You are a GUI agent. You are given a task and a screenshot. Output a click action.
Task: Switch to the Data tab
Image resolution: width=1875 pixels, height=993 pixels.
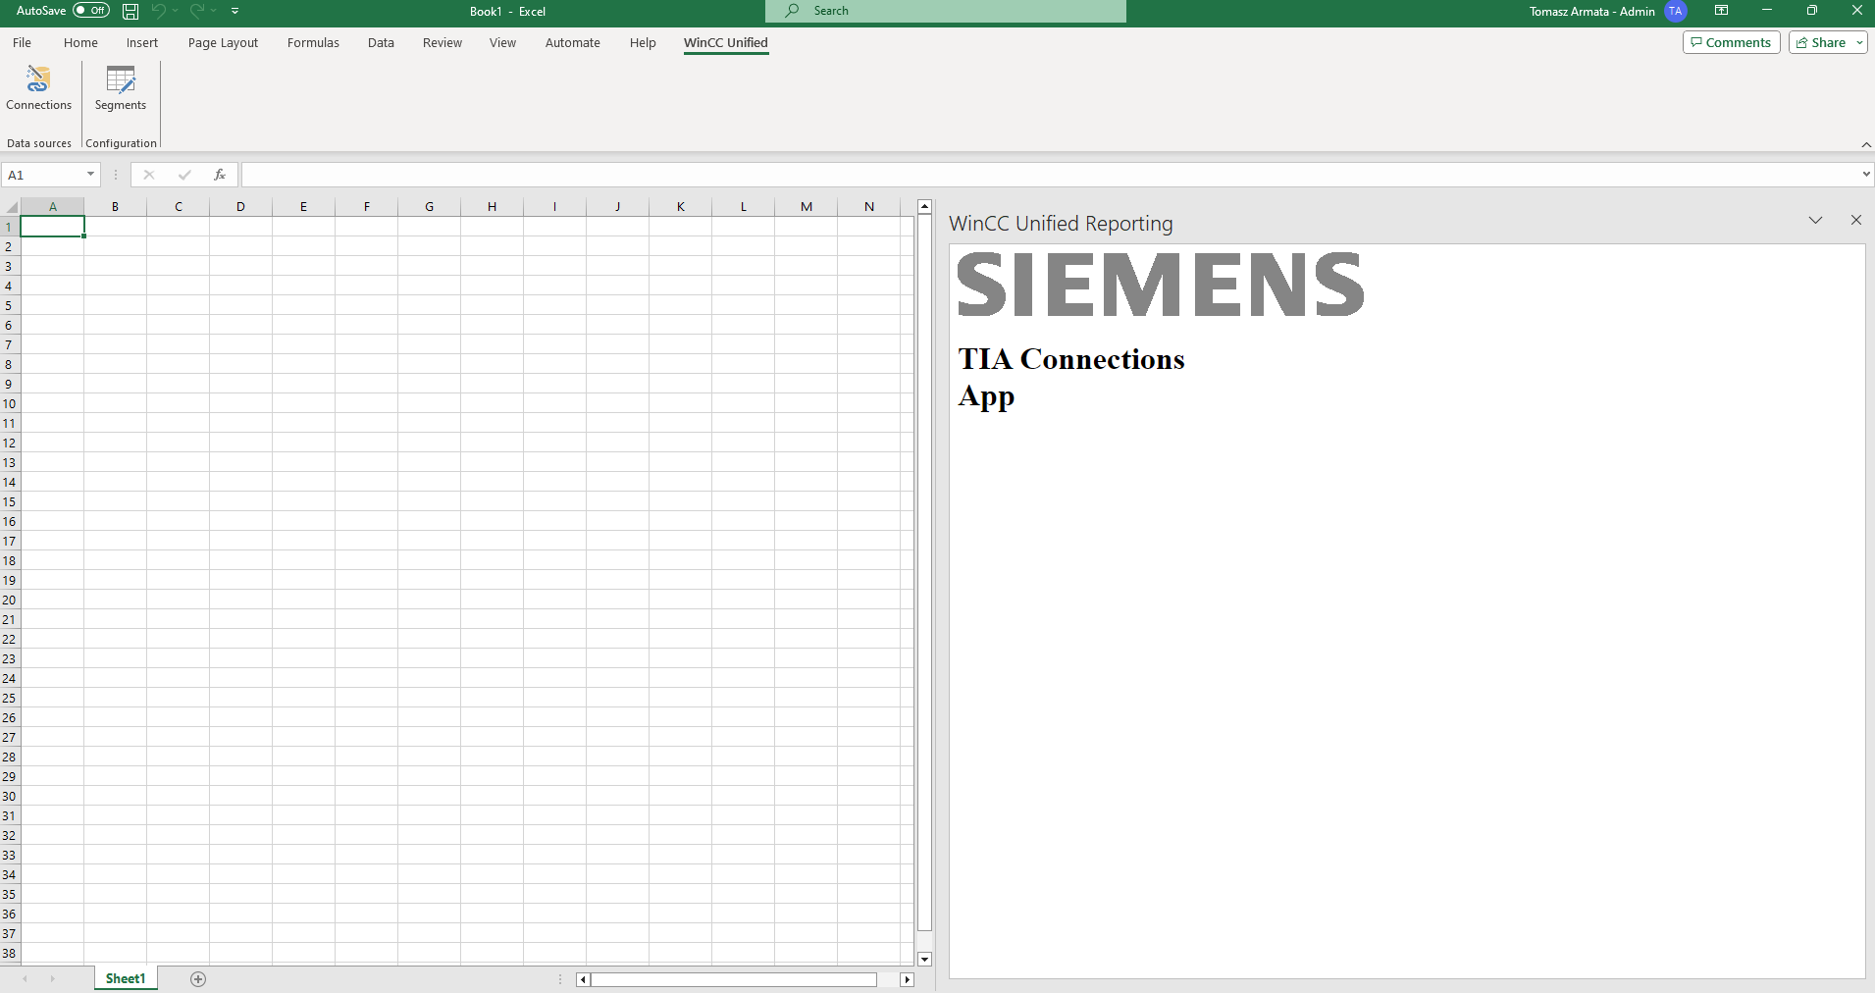point(381,43)
